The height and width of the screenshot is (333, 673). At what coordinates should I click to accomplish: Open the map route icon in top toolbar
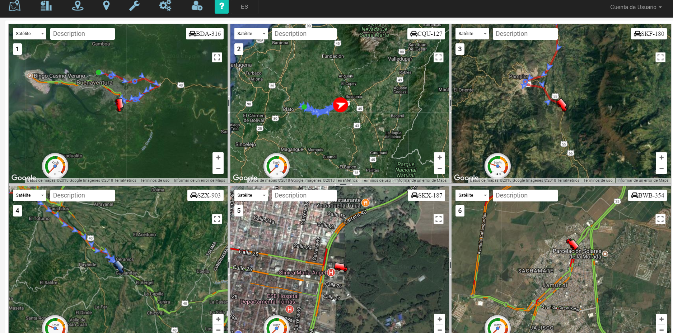click(14, 6)
